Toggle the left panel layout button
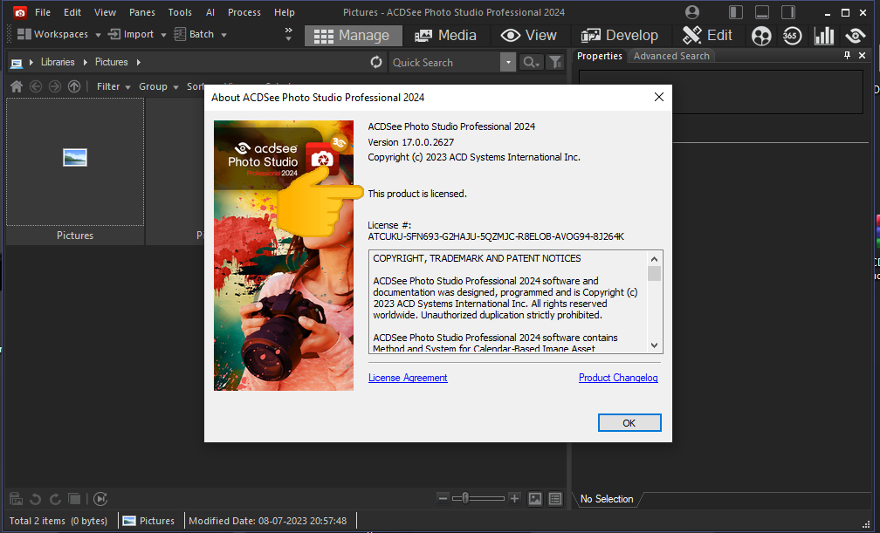This screenshot has width=880, height=533. click(x=736, y=12)
